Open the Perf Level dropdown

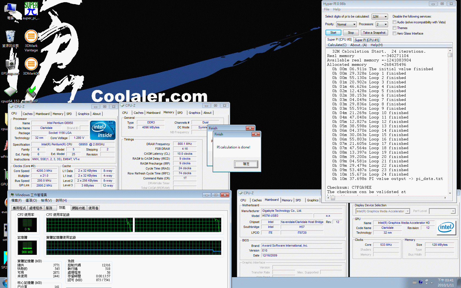442,211
